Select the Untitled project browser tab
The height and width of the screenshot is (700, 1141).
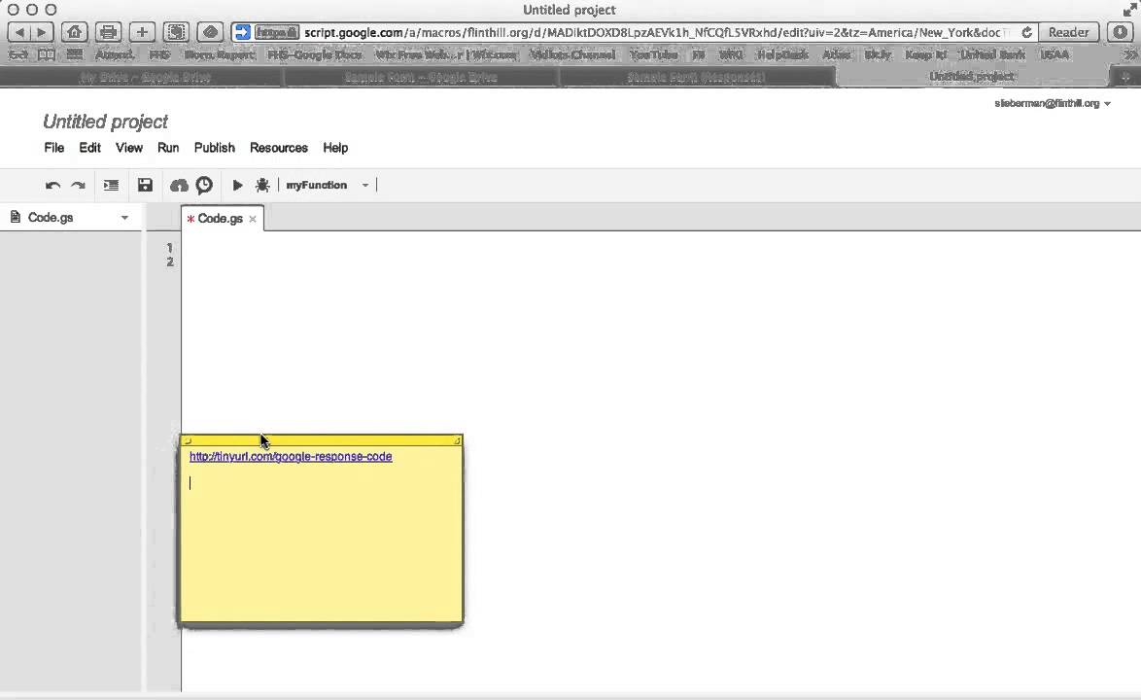click(972, 77)
